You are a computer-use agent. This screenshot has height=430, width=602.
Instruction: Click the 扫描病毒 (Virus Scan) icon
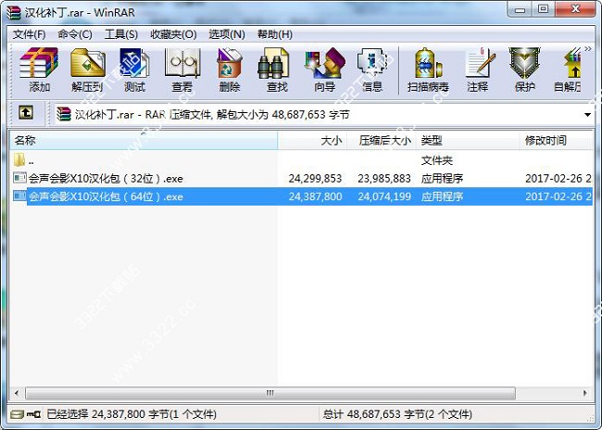428,70
